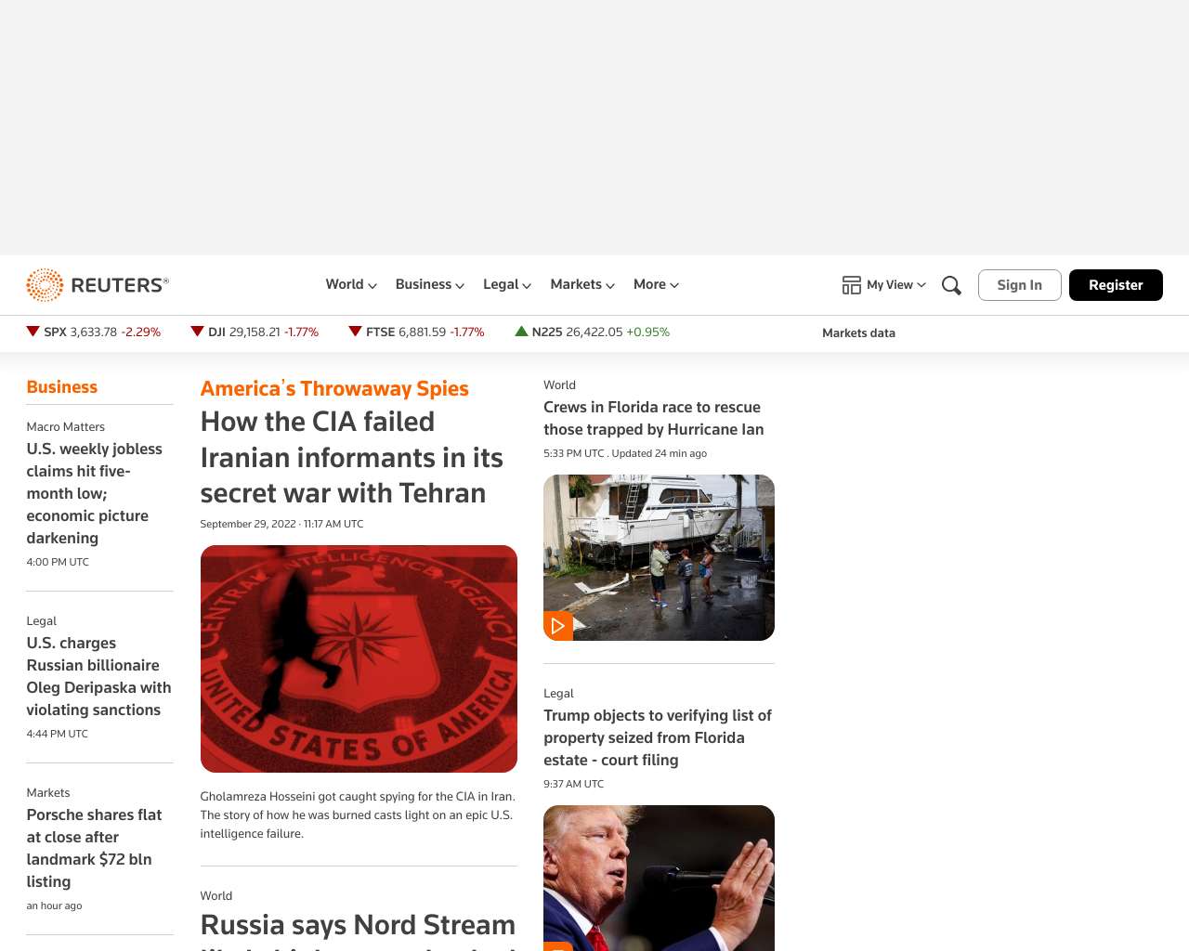Open the Markets data link
Image resolution: width=1189 pixels, height=951 pixels.
coord(858,332)
